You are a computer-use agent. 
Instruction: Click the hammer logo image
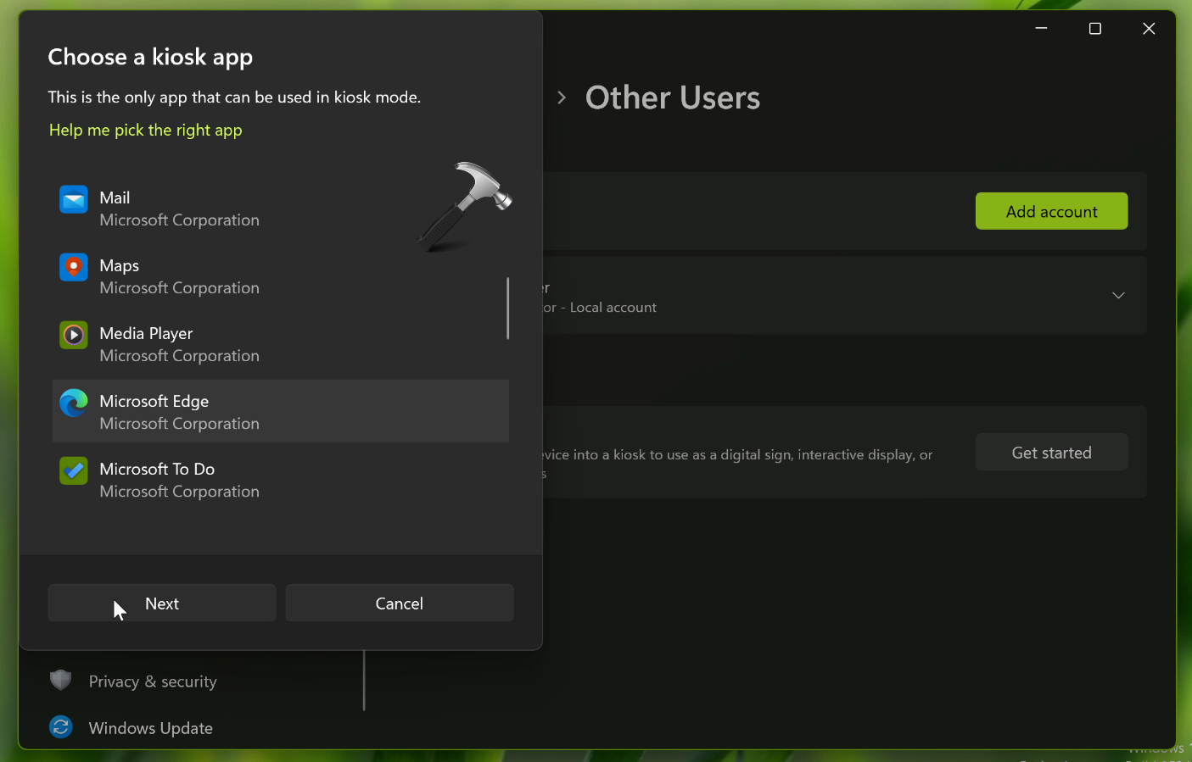465,206
